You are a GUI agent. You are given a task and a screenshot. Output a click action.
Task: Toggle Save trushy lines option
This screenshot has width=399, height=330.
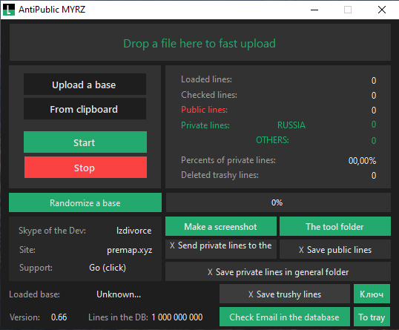click(285, 294)
